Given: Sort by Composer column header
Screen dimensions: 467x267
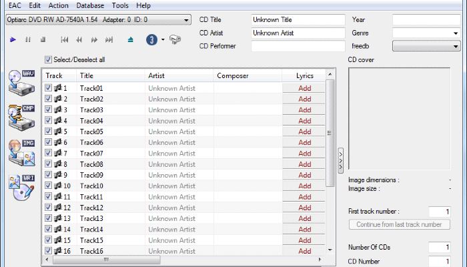Looking at the screenshot, I should coord(248,75).
